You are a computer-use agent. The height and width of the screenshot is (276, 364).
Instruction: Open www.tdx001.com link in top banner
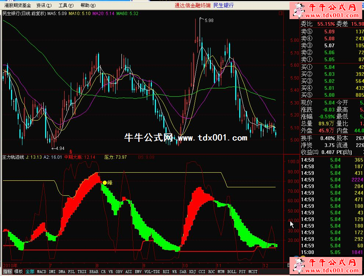tap(332, 15)
